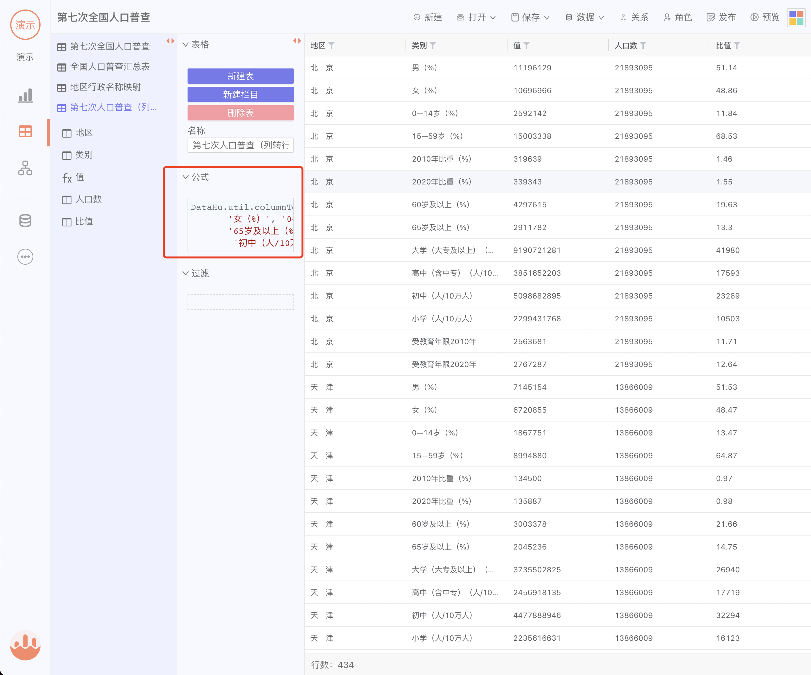Collapse the table list panel arrows

(170, 41)
